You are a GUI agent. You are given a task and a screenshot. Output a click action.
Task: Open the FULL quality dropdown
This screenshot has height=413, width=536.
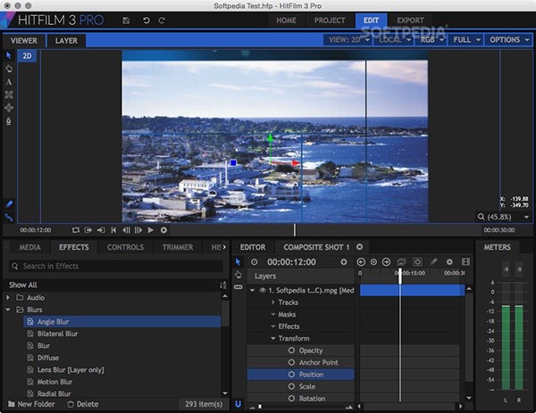[x=466, y=40]
